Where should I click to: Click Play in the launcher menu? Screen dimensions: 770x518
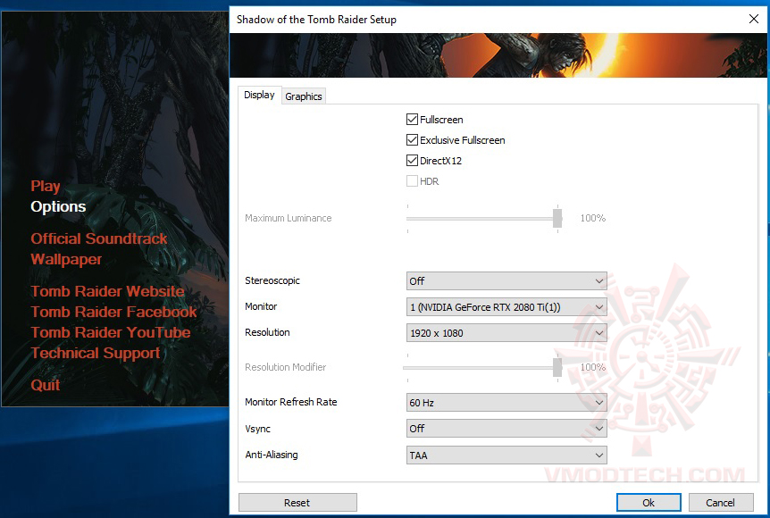(x=46, y=186)
